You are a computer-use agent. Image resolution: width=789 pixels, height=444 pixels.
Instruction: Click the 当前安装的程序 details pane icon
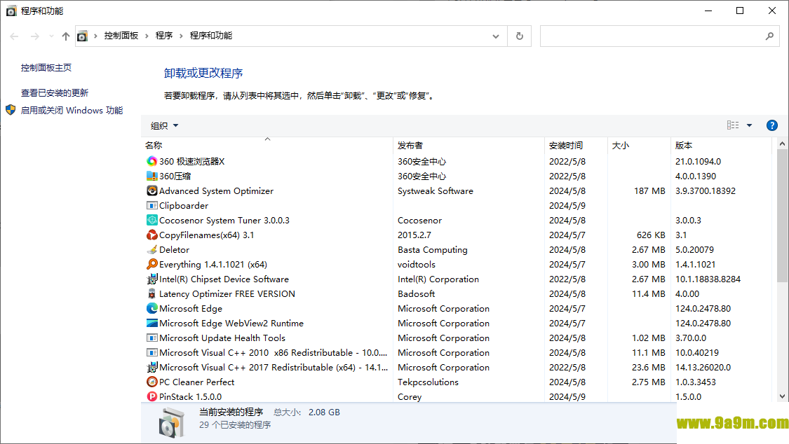click(x=171, y=422)
